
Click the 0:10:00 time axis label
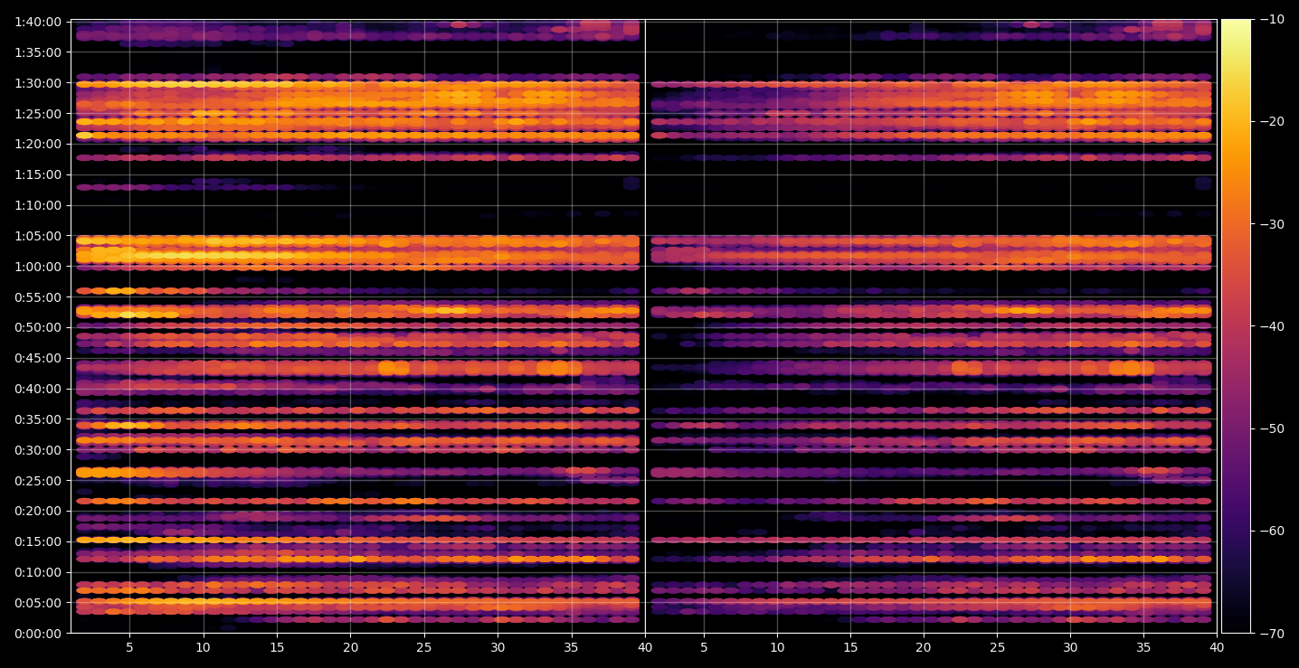coord(38,572)
